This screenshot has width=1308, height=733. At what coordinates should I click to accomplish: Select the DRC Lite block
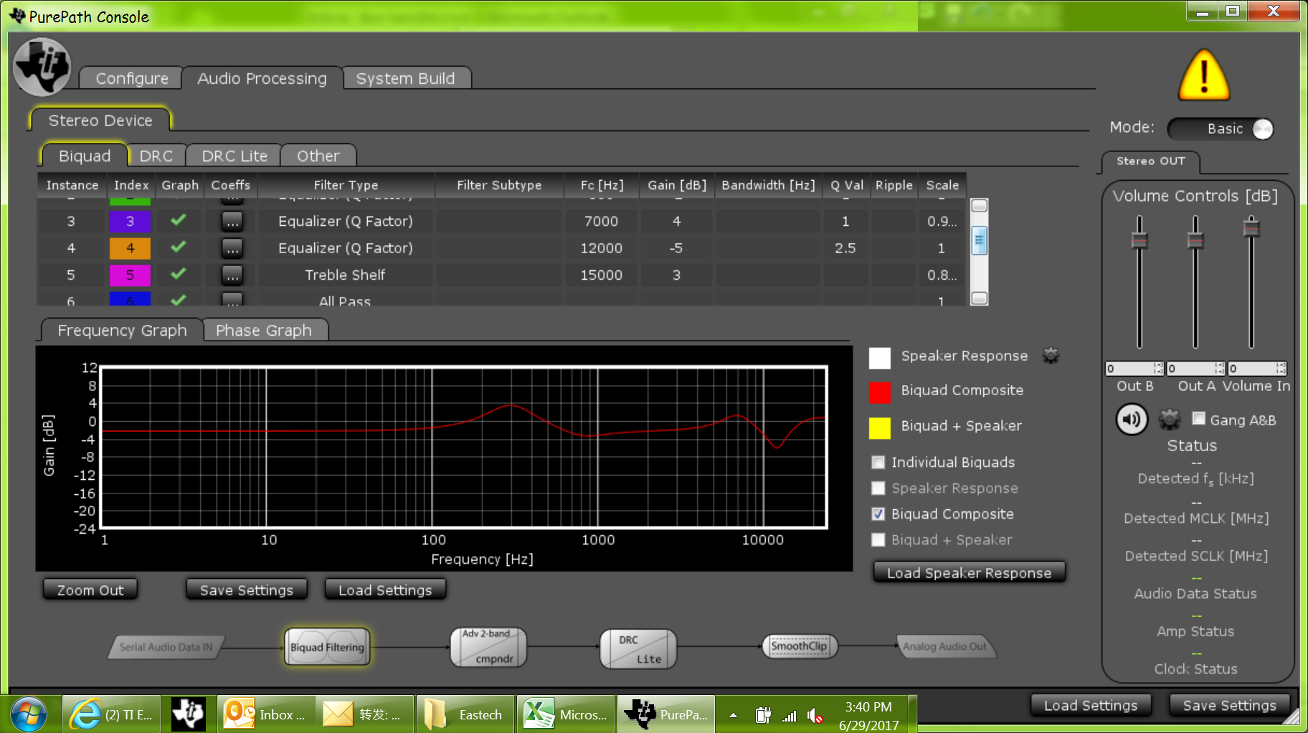(x=638, y=648)
